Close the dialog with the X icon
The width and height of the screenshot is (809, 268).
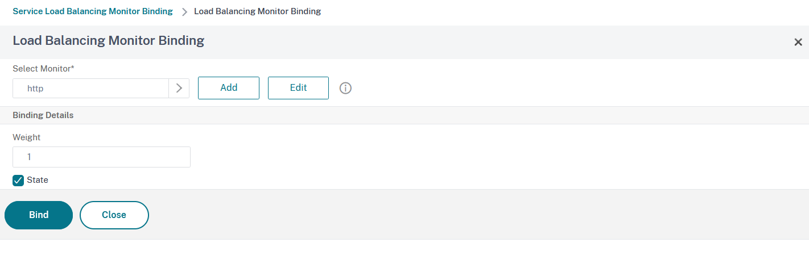coord(798,42)
